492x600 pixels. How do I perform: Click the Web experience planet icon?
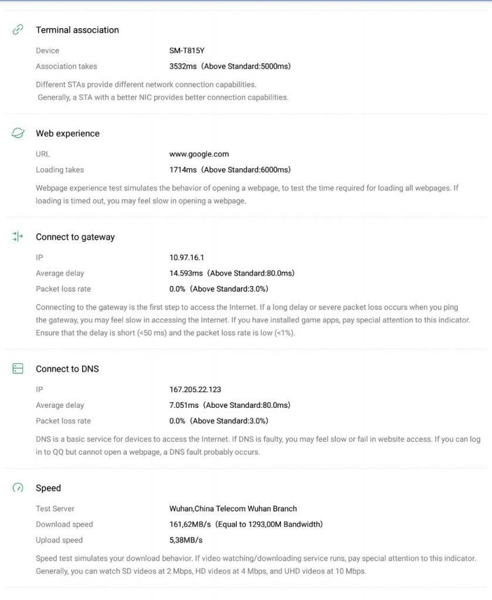[18, 134]
